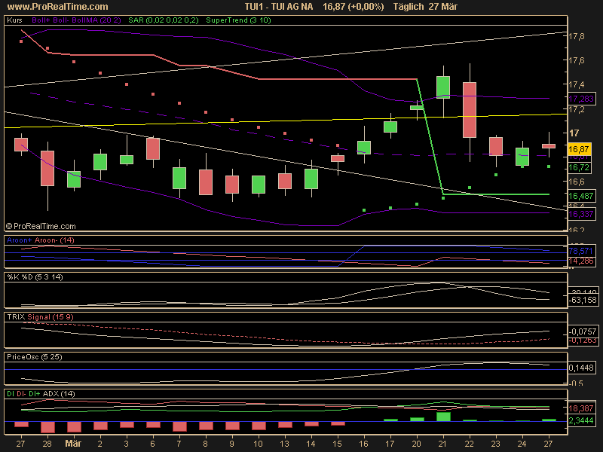Click the Mär month marker on date axis
The image size is (603, 452).
[73, 444]
